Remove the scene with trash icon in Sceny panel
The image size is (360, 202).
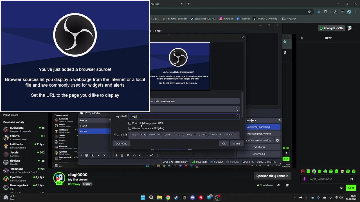[x=87, y=155]
